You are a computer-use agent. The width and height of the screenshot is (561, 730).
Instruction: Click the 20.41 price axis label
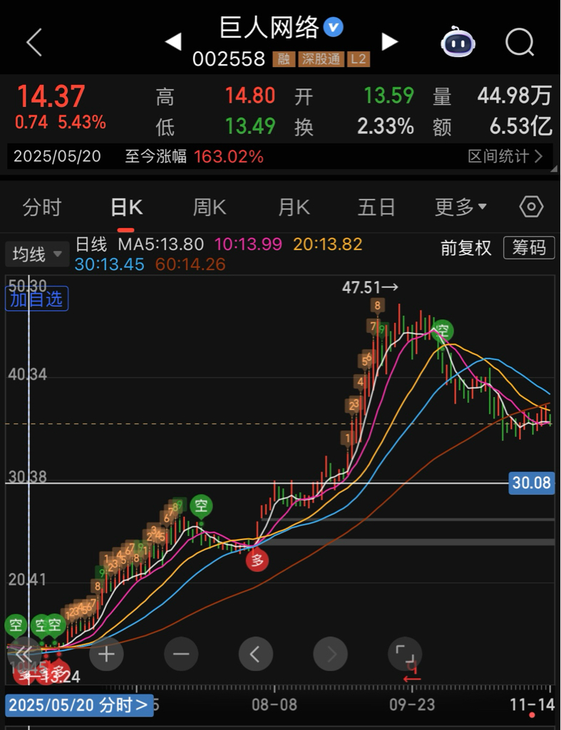[27, 580]
